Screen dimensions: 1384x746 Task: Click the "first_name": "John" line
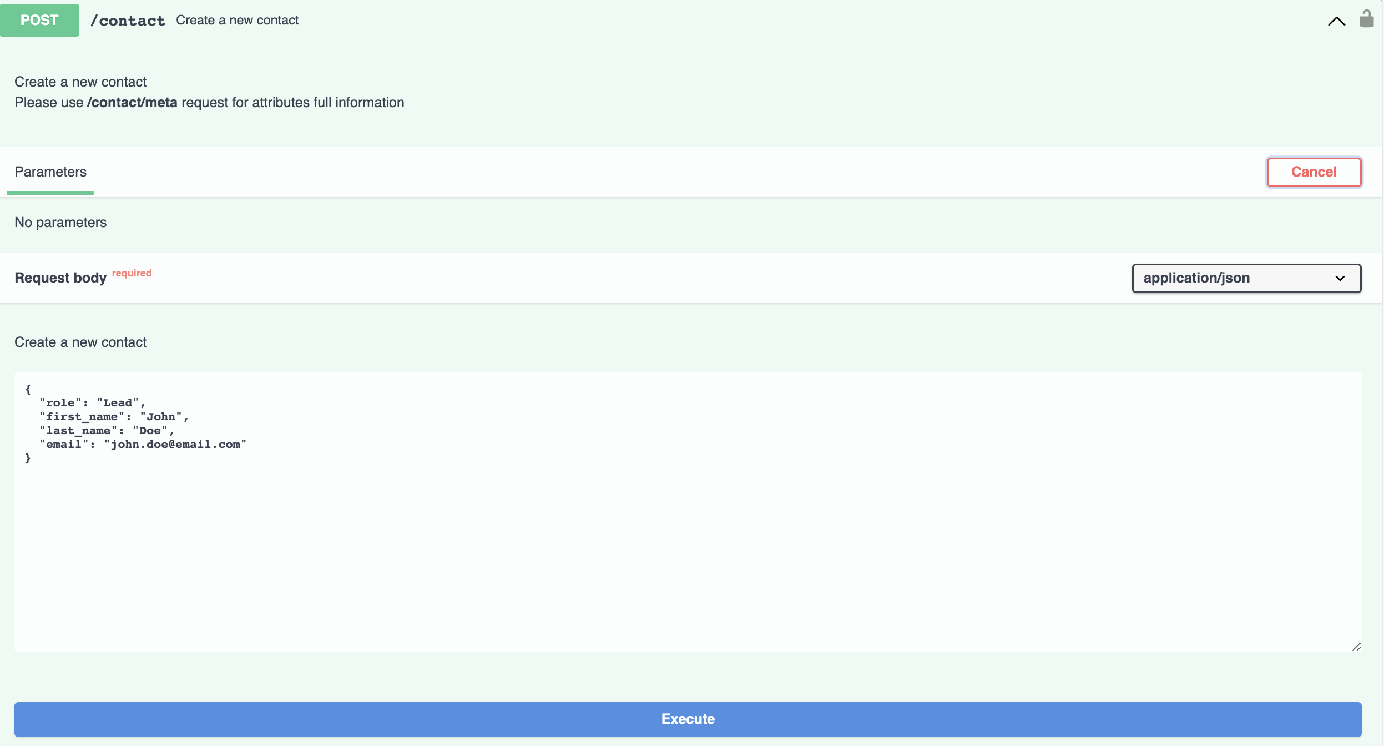[x=114, y=417]
